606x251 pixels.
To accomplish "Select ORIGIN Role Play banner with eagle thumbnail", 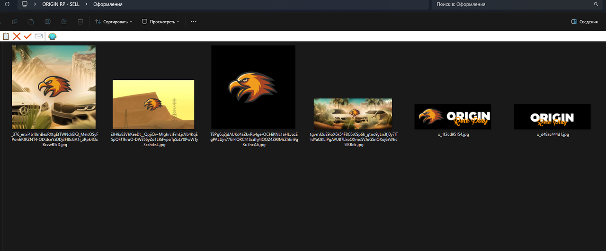I will click(x=453, y=116).
